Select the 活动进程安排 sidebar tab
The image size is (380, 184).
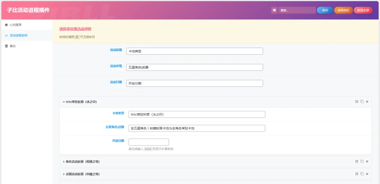(x=19, y=35)
